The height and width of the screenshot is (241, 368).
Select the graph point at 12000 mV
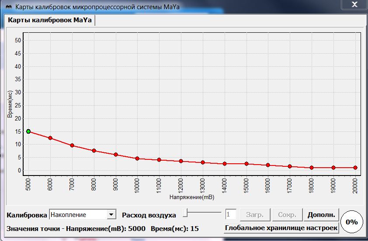181,161
